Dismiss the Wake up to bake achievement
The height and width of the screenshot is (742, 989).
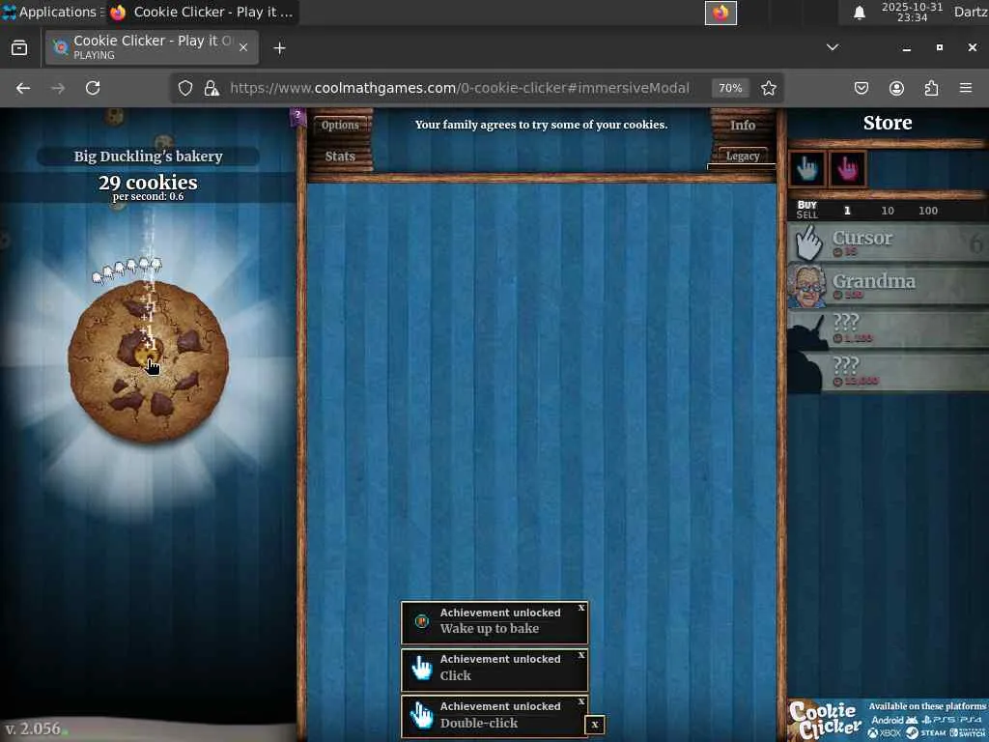581,608
